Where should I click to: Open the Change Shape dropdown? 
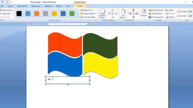tap(88, 17)
